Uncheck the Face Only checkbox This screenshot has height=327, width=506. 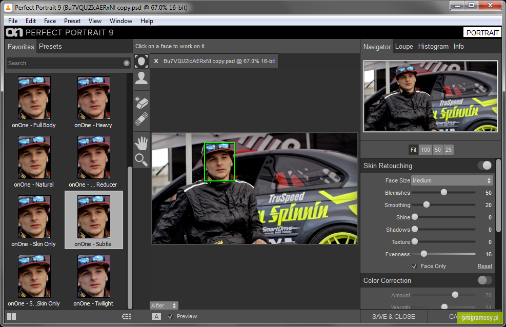pyautogui.click(x=414, y=266)
